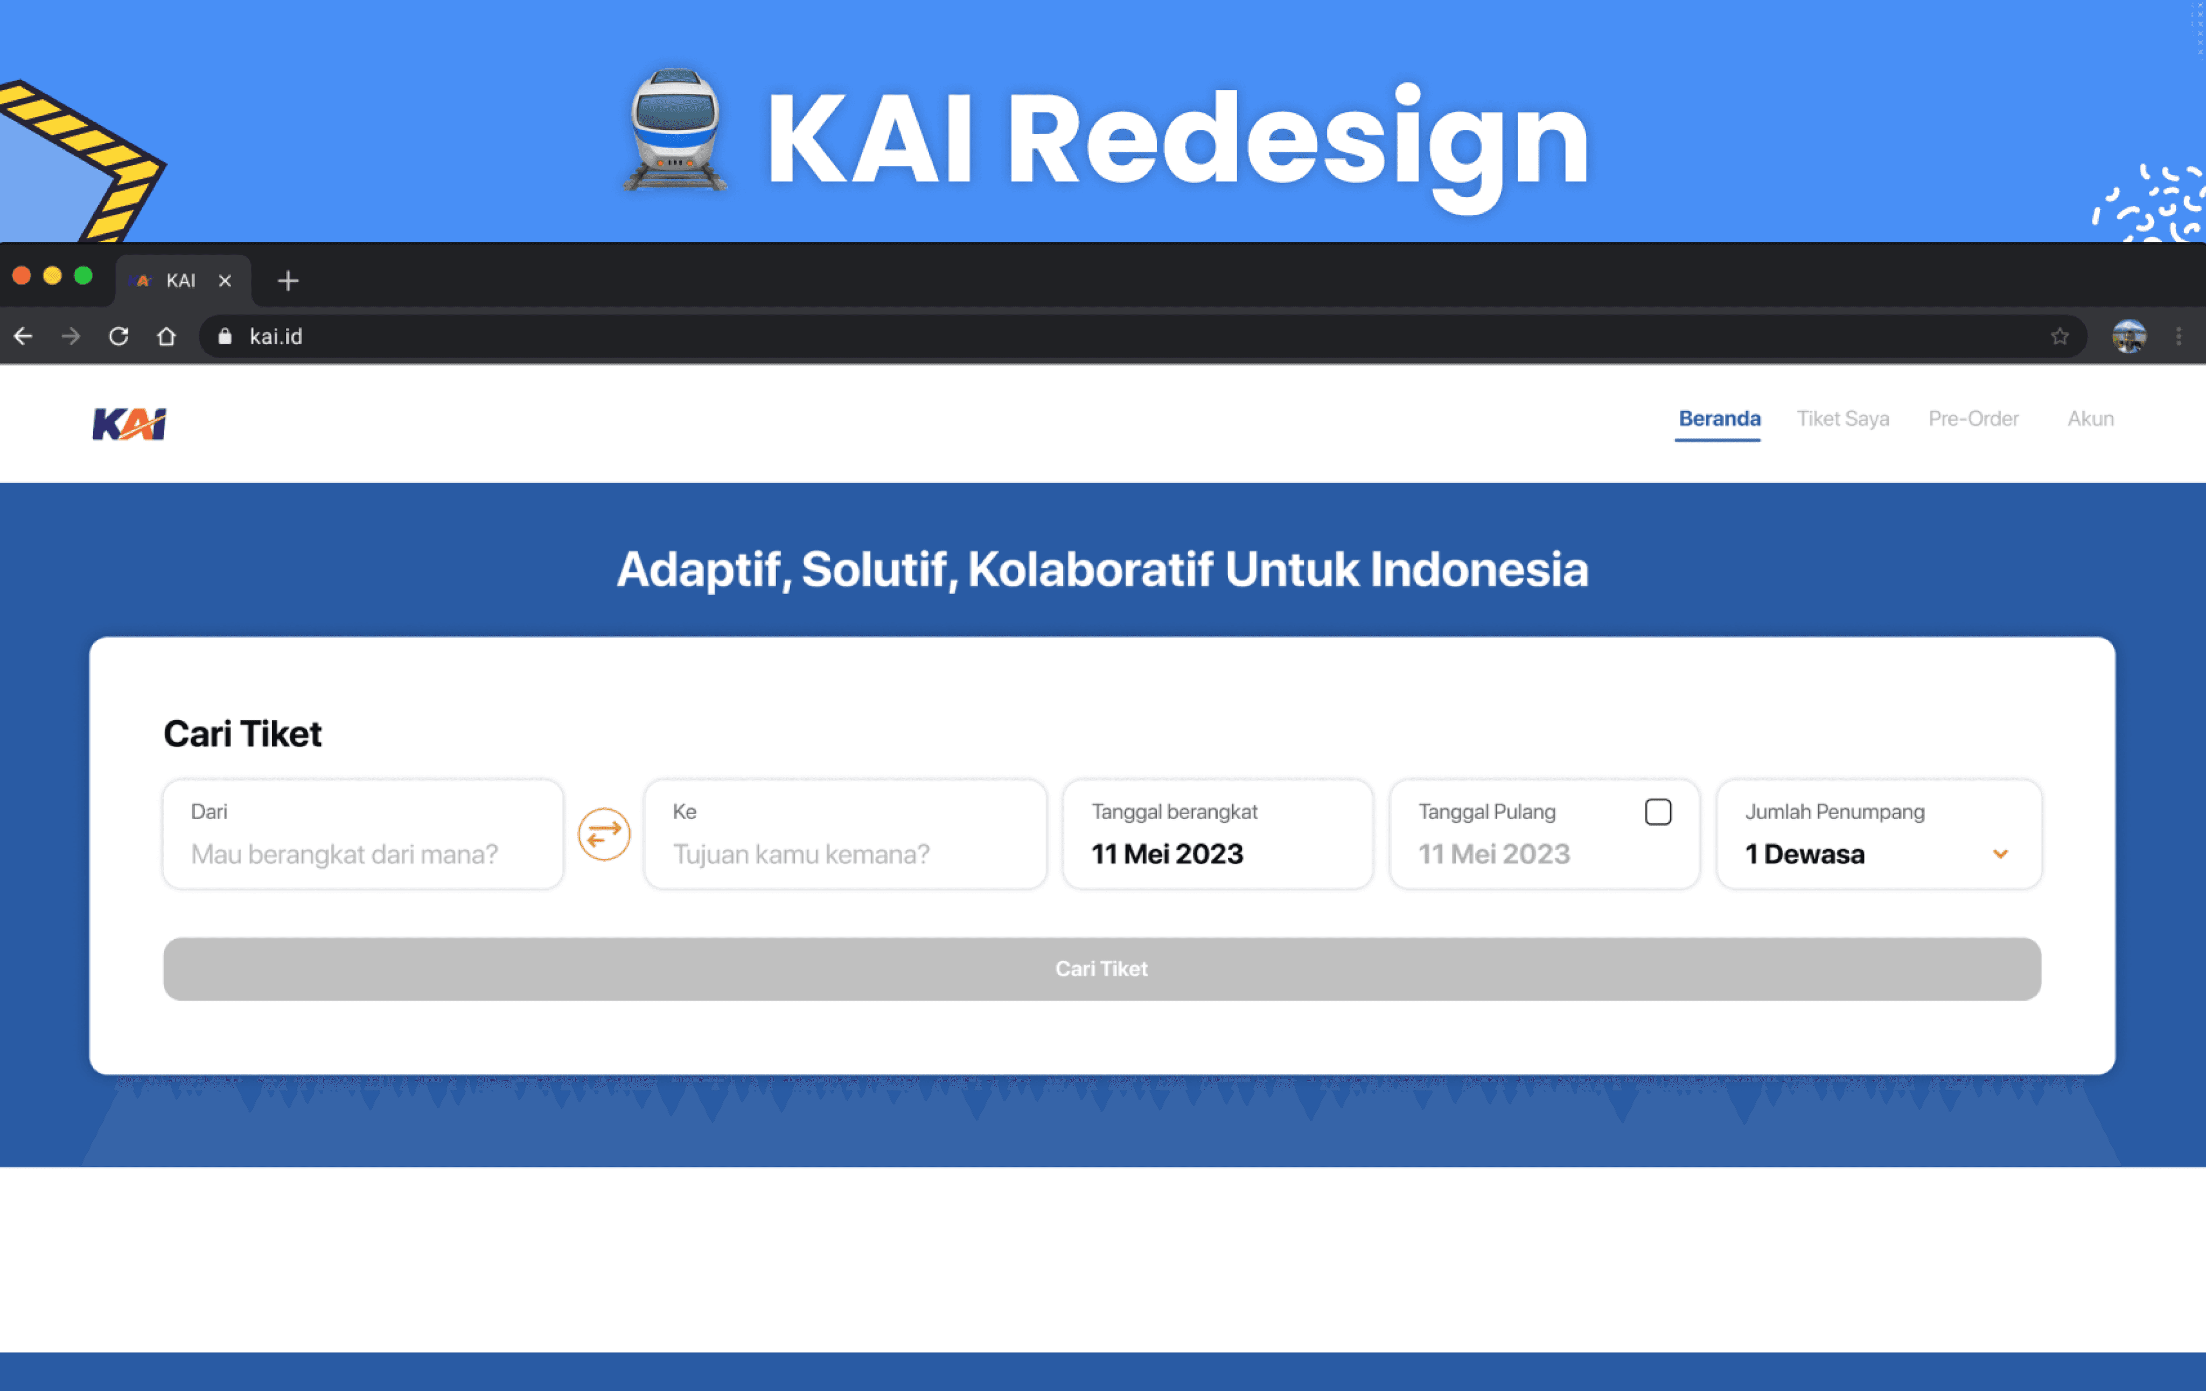Open the browser profile avatar
2206x1391 pixels.
[2128, 337]
